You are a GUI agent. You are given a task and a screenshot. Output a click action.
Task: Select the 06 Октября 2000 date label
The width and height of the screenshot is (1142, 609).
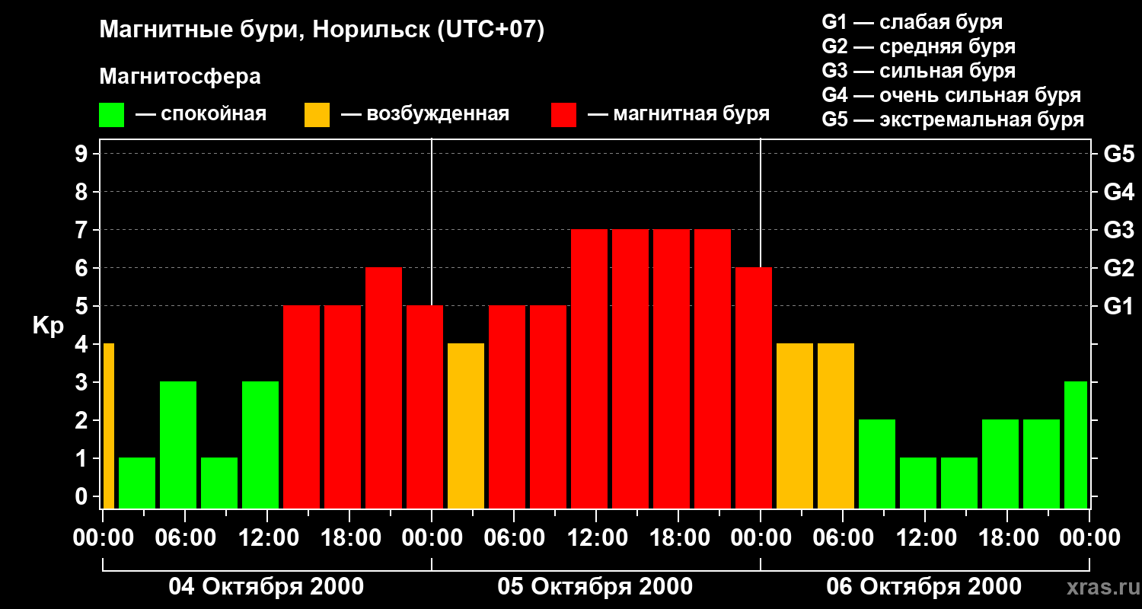[924, 587]
